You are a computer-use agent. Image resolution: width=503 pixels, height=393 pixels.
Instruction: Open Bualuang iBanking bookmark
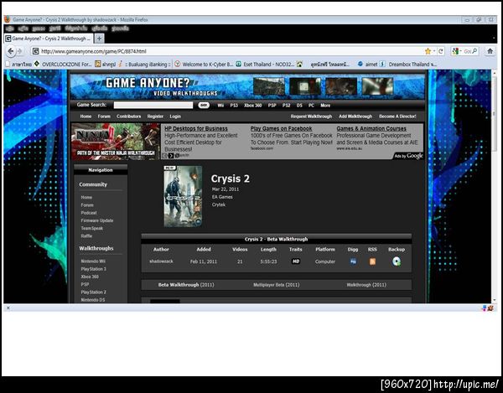(x=145, y=65)
